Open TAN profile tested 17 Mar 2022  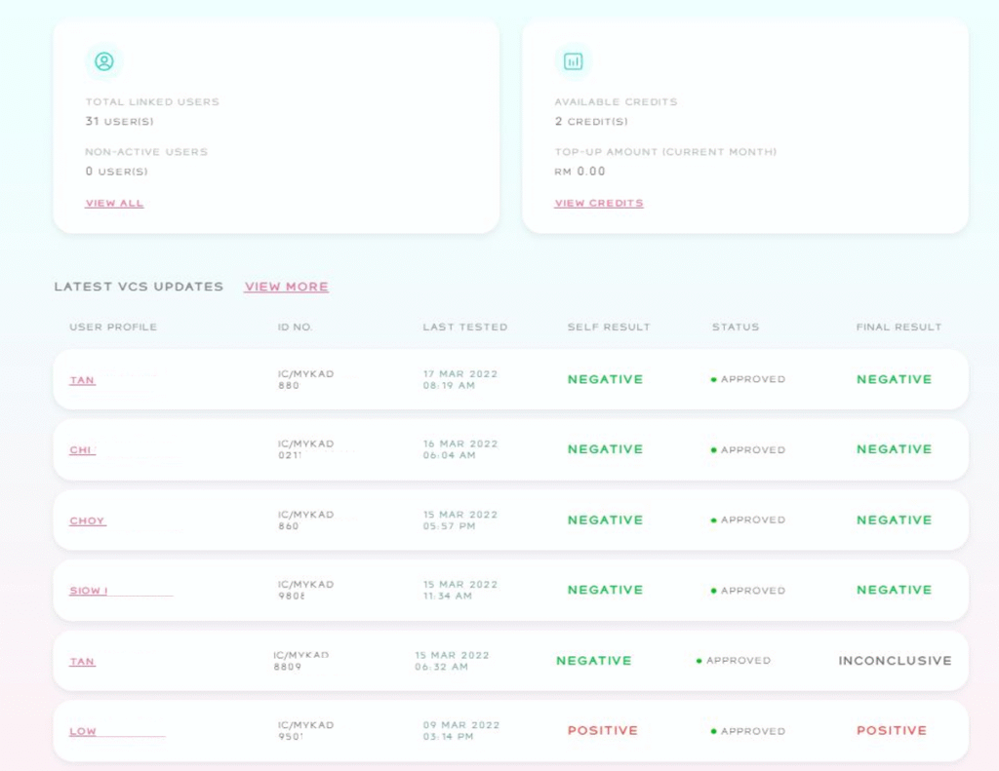point(82,380)
